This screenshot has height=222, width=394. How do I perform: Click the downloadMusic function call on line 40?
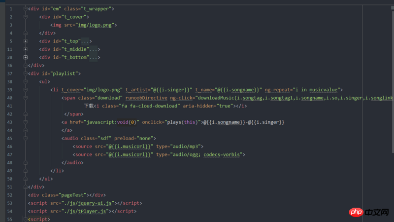(x=216, y=98)
